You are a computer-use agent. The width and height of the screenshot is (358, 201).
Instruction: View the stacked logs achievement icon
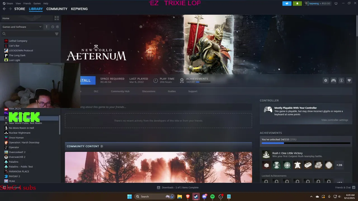[318, 165]
